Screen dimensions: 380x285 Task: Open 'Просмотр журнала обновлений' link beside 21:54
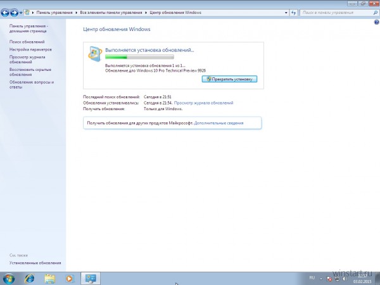(203, 103)
